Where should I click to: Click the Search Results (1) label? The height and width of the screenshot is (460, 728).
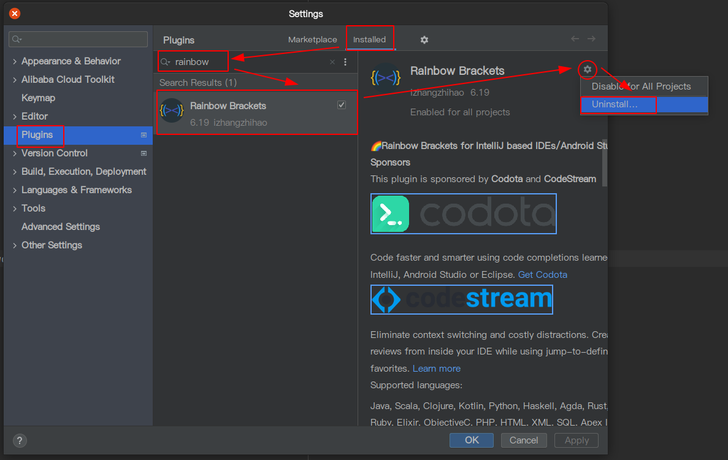tap(197, 83)
